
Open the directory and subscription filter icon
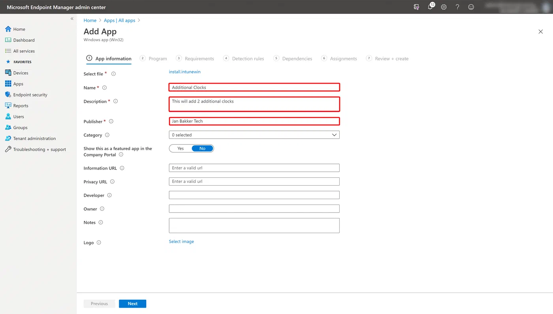(416, 7)
